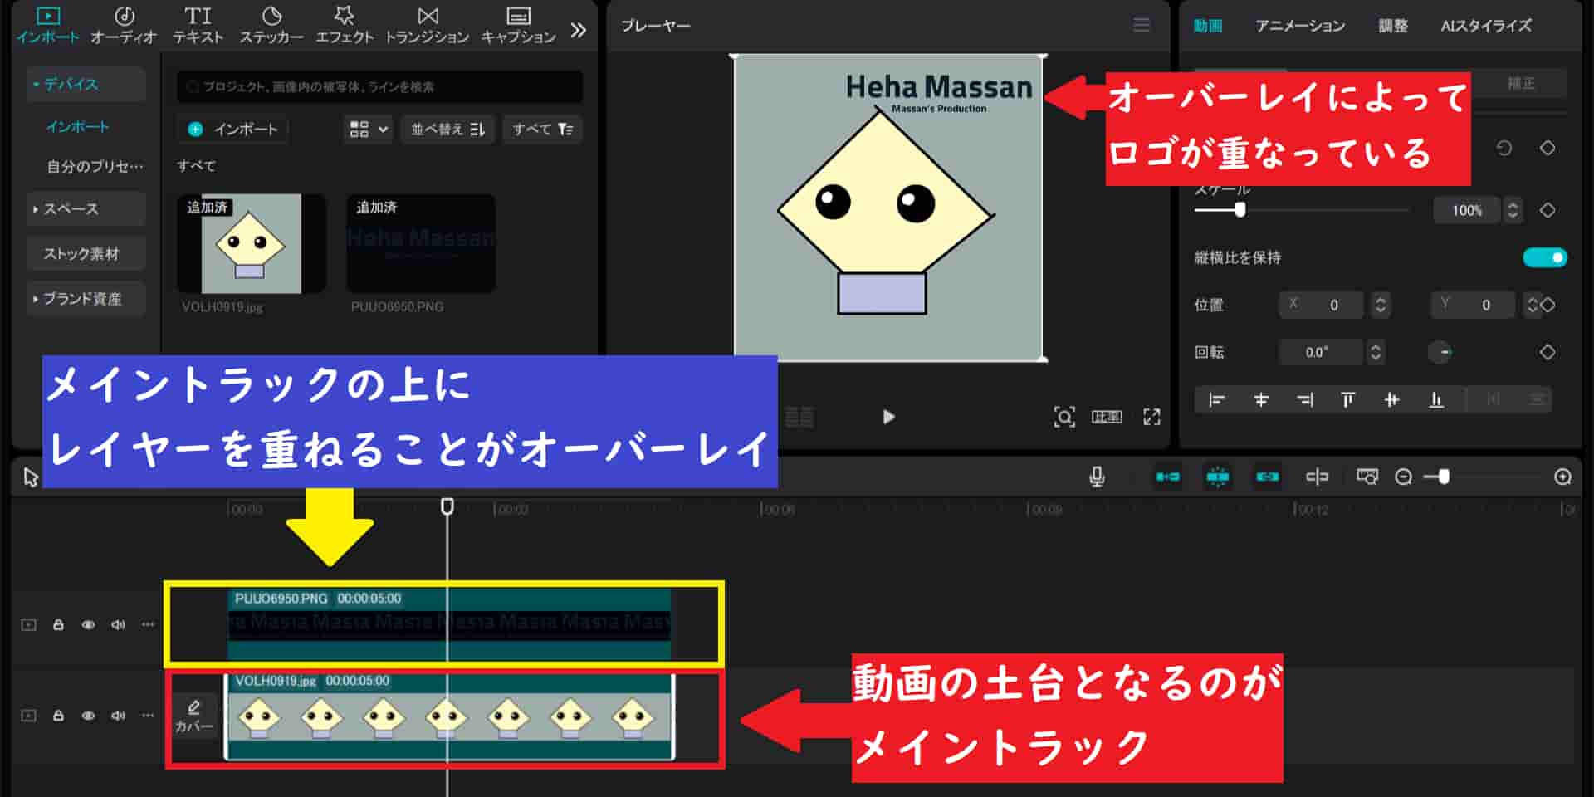Screen dimensions: 1594x797
Task: Open the テキスト (Text) panel
Action: click(197, 23)
